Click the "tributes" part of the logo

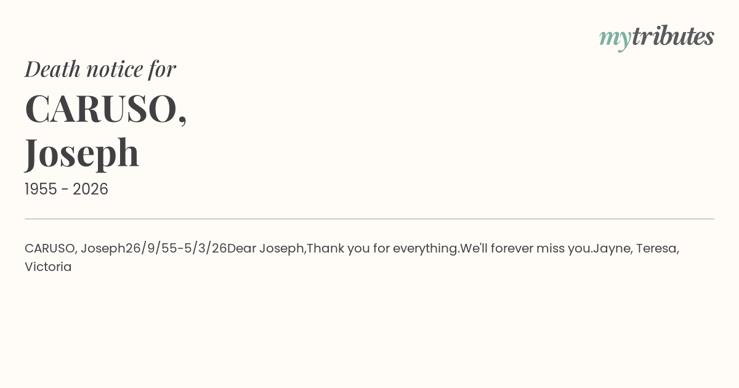[x=672, y=36]
